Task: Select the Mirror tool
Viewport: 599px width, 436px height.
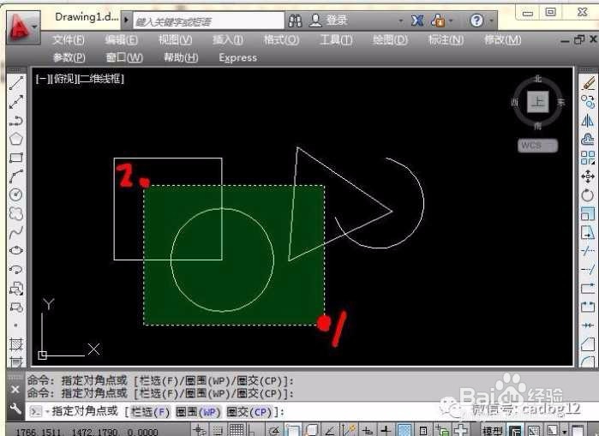Action: coord(588,120)
